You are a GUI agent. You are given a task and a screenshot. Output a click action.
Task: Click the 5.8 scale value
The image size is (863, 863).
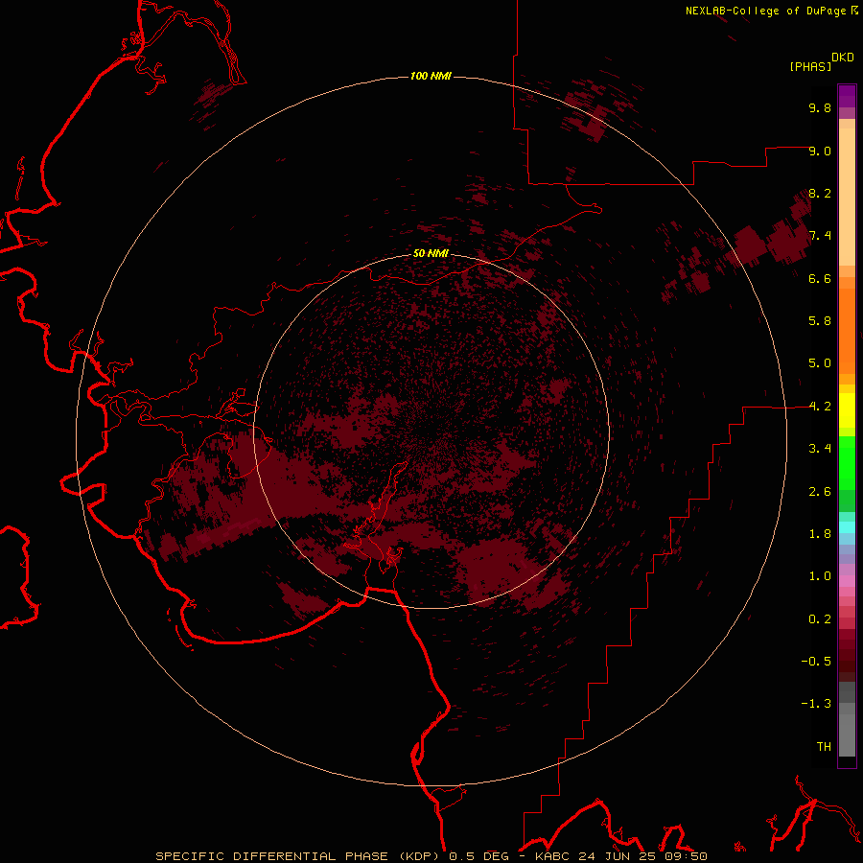click(x=820, y=321)
